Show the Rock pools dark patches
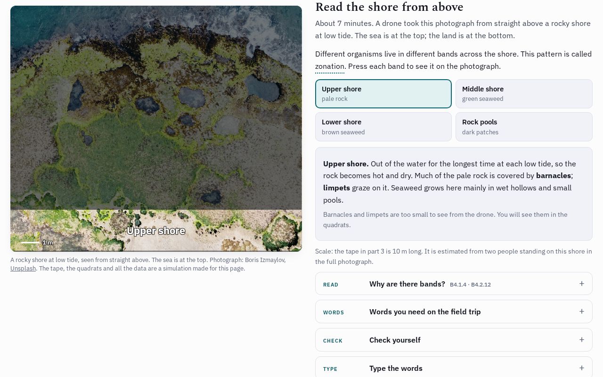 tap(524, 127)
